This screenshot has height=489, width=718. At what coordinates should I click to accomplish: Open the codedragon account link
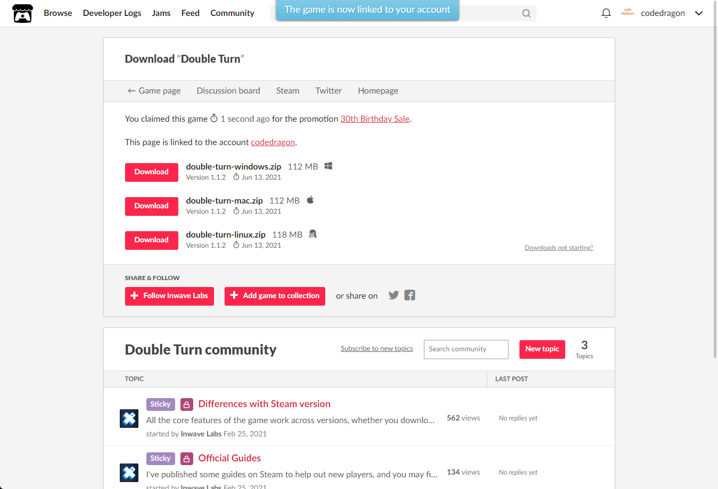pyautogui.click(x=273, y=142)
